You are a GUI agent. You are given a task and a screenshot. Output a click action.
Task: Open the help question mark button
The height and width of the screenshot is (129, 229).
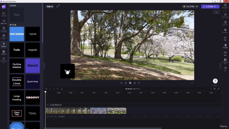click(x=215, y=81)
